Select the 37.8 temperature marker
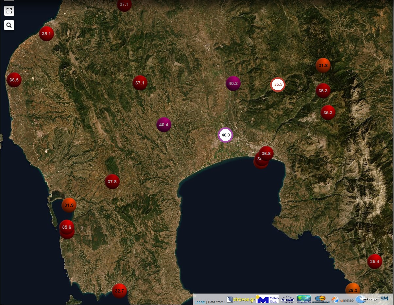 (112, 182)
